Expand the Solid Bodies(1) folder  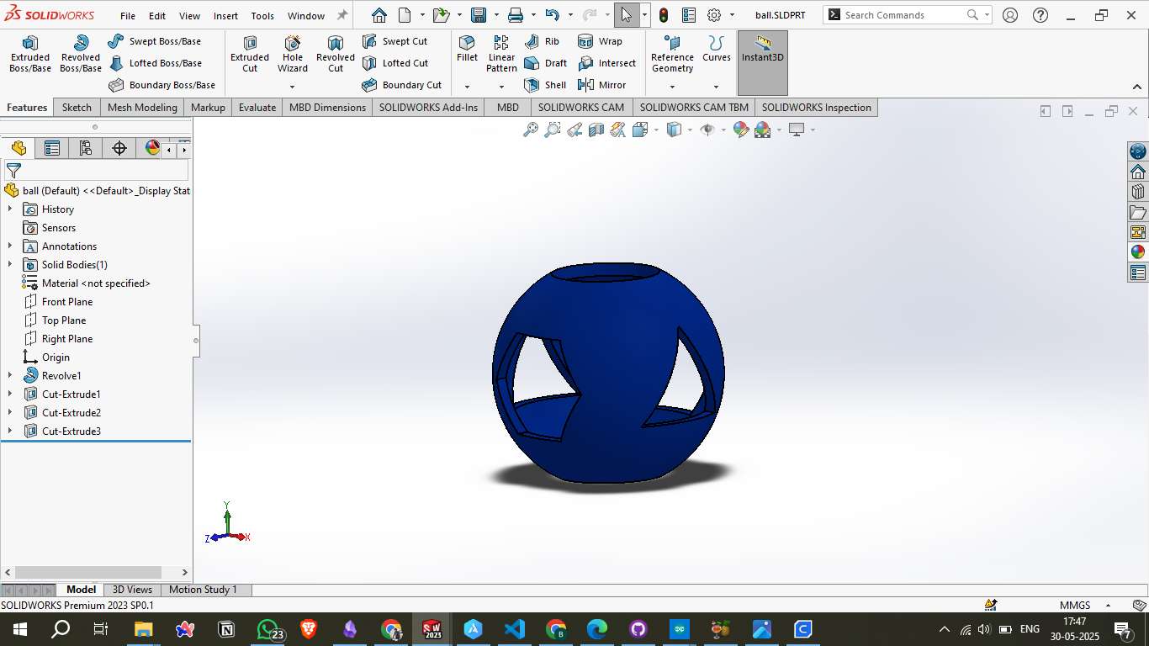(10, 265)
